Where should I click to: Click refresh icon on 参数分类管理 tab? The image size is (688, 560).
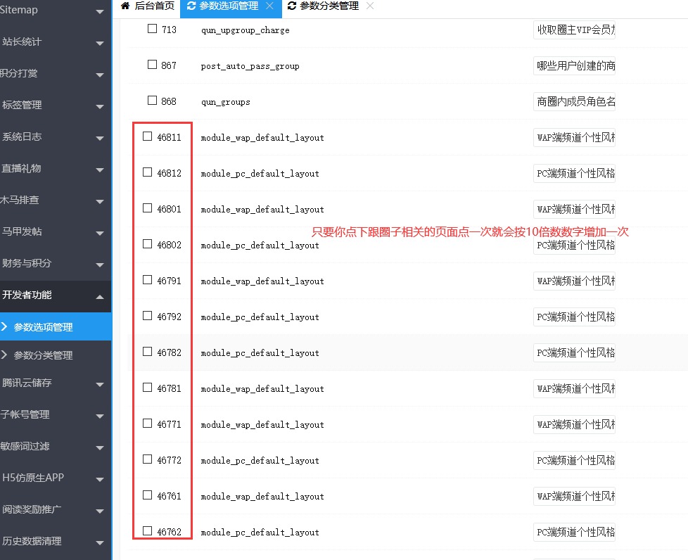coord(292,6)
